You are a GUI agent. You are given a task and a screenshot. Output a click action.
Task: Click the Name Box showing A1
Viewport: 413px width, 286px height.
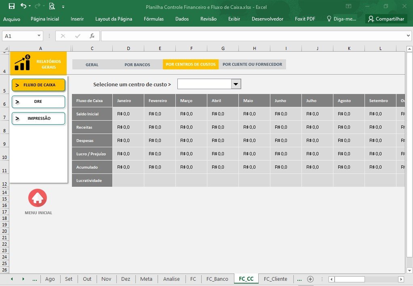[x=19, y=36]
